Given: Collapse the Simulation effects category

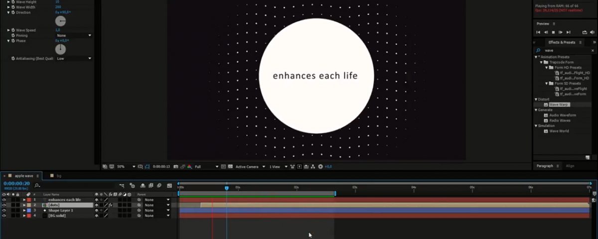Looking at the screenshot, I should [x=536, y=125].
